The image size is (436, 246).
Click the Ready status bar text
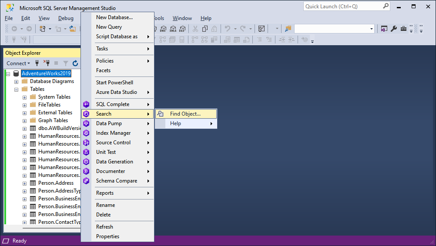pyautogui.click(x=20, y=241)
